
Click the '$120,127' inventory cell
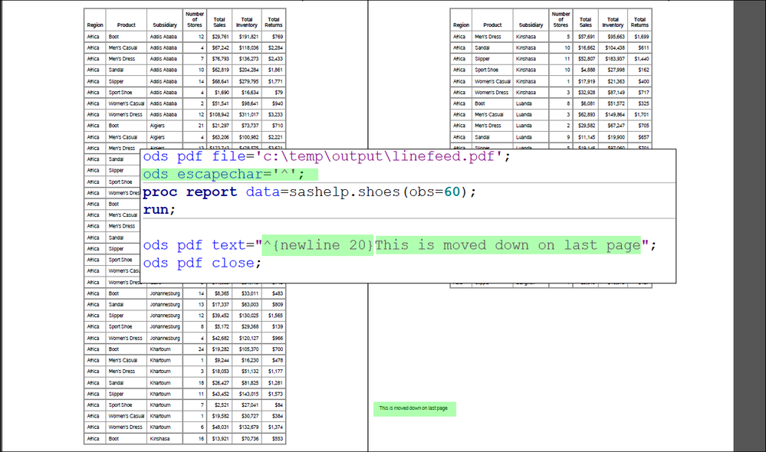[x=248, y=339]
